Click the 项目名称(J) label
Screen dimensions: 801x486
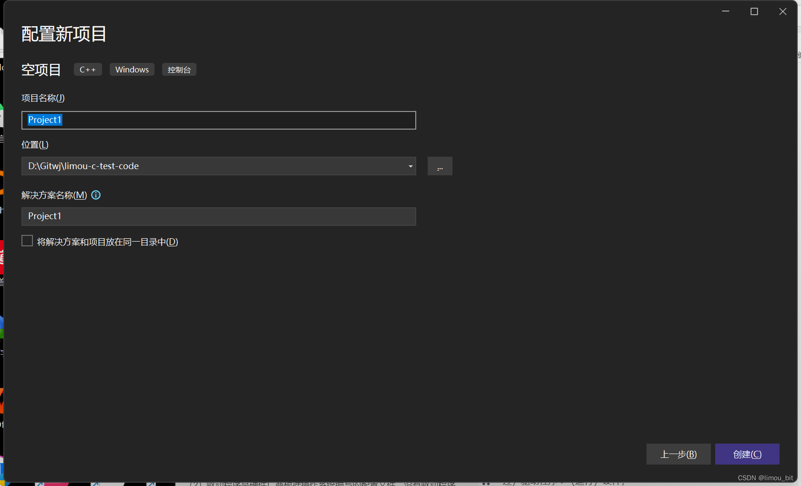43,98
